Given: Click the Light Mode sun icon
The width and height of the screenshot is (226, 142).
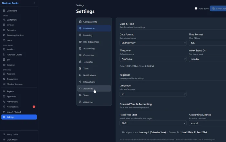Looking at the screenshot, I should coord(4,139).
